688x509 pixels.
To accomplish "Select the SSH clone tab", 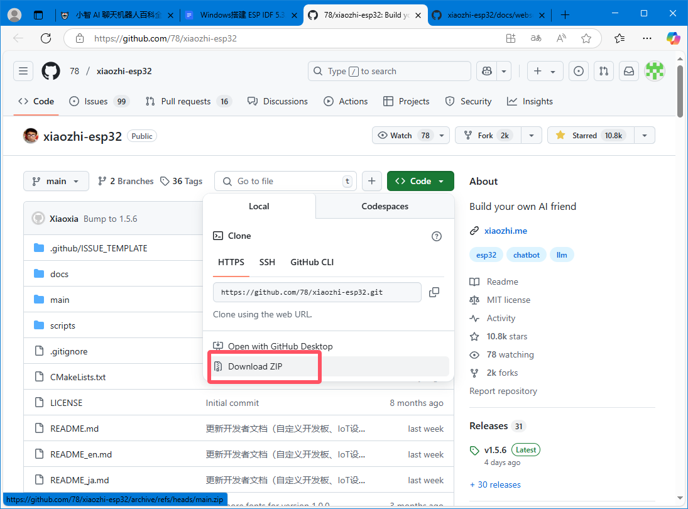I will point(267,262).
